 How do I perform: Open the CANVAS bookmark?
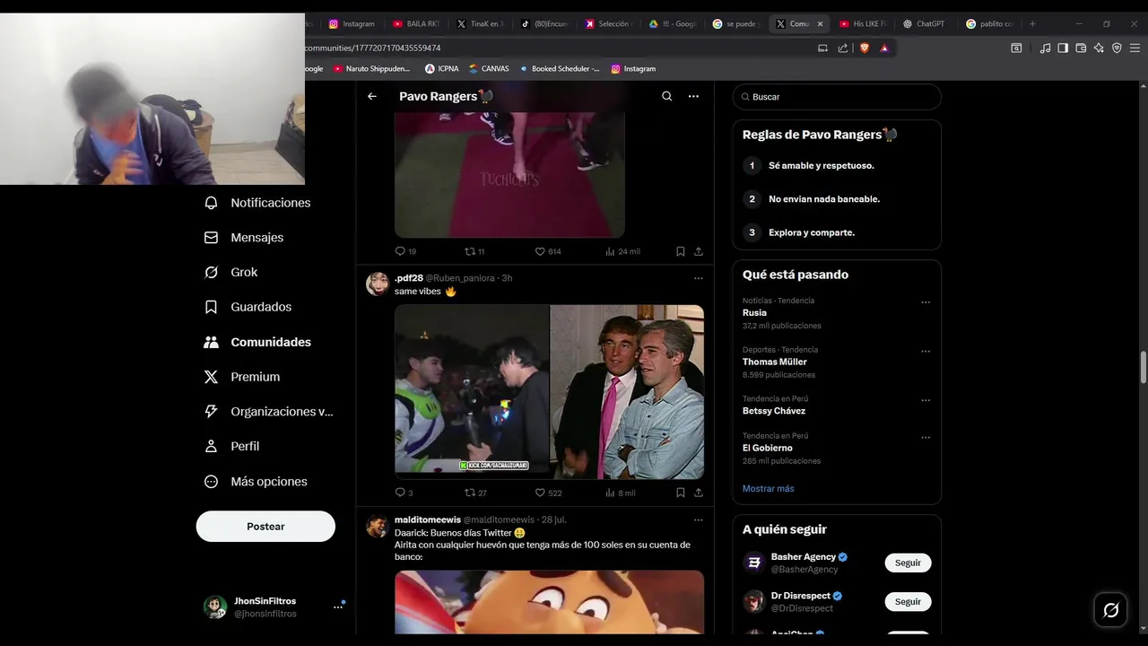[489, 69]
